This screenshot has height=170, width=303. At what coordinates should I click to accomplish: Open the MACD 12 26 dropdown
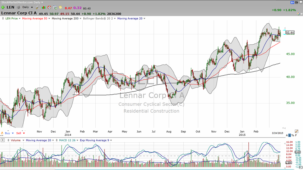click(77, 140)
